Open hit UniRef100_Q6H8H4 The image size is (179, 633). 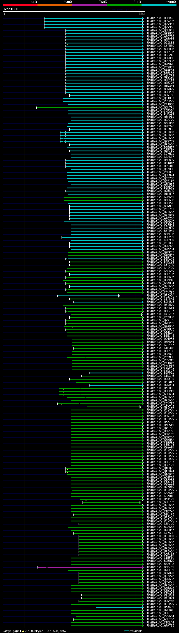coord(161,342)
